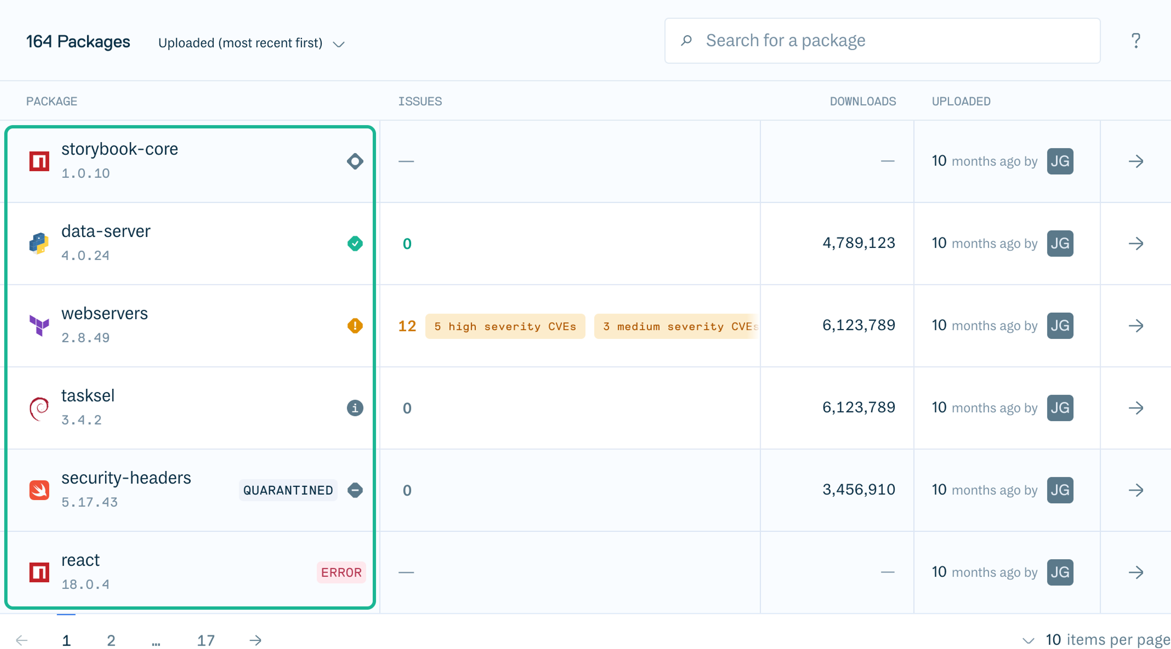Click the PACKAGE column header

(x=51, y=101)
